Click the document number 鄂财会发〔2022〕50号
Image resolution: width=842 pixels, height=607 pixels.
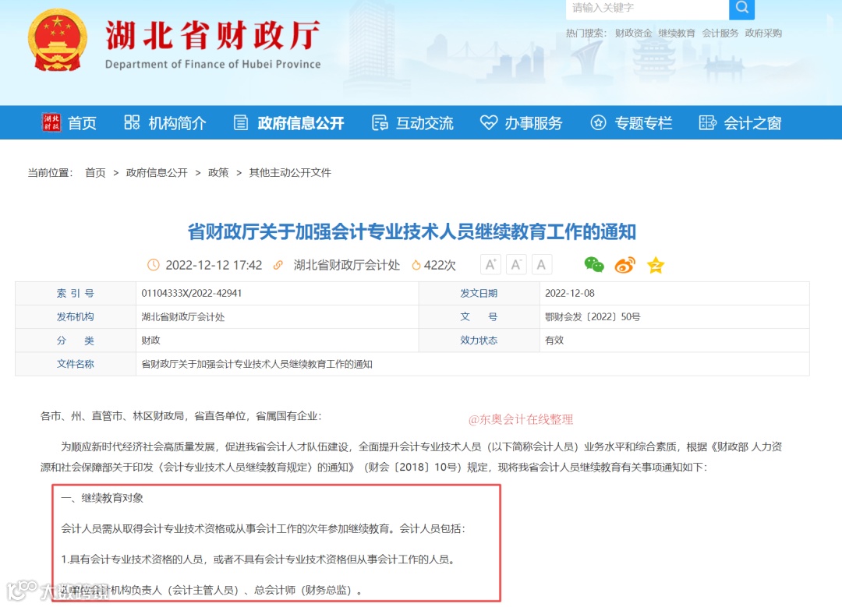coord(593,316)
